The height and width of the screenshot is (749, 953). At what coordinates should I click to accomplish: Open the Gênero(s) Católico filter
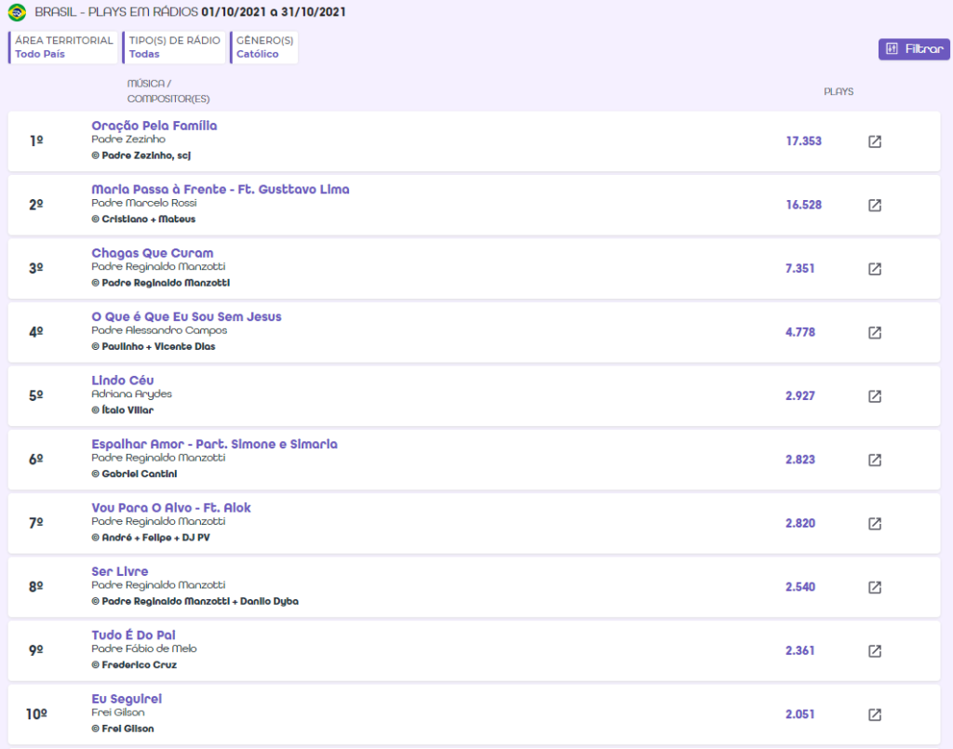pos(264,47)
